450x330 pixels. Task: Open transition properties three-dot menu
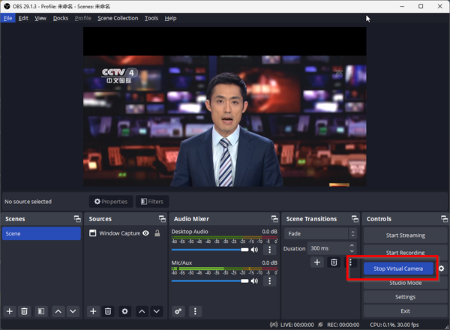click(x=350, y=262)
